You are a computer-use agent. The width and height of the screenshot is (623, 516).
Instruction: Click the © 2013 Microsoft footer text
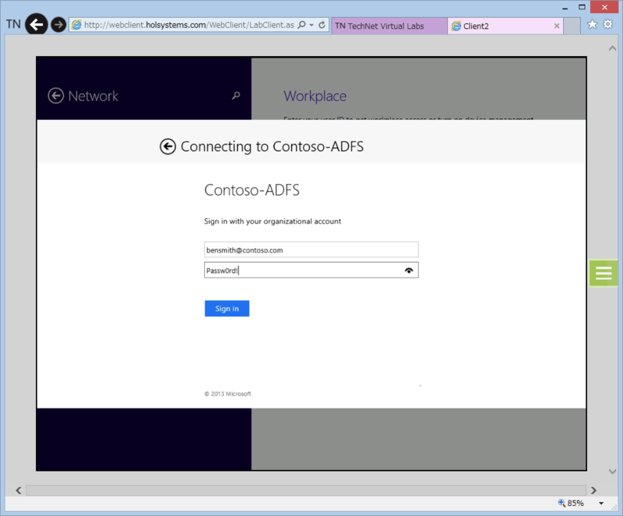(227, 394)
